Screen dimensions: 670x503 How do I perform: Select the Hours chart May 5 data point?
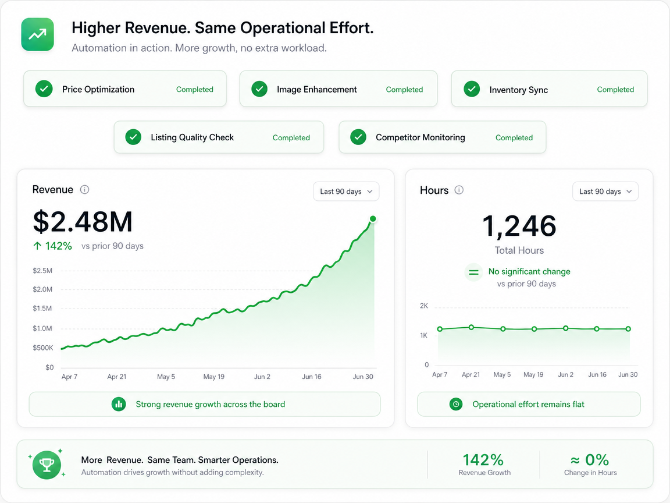(x=503, y=329)
